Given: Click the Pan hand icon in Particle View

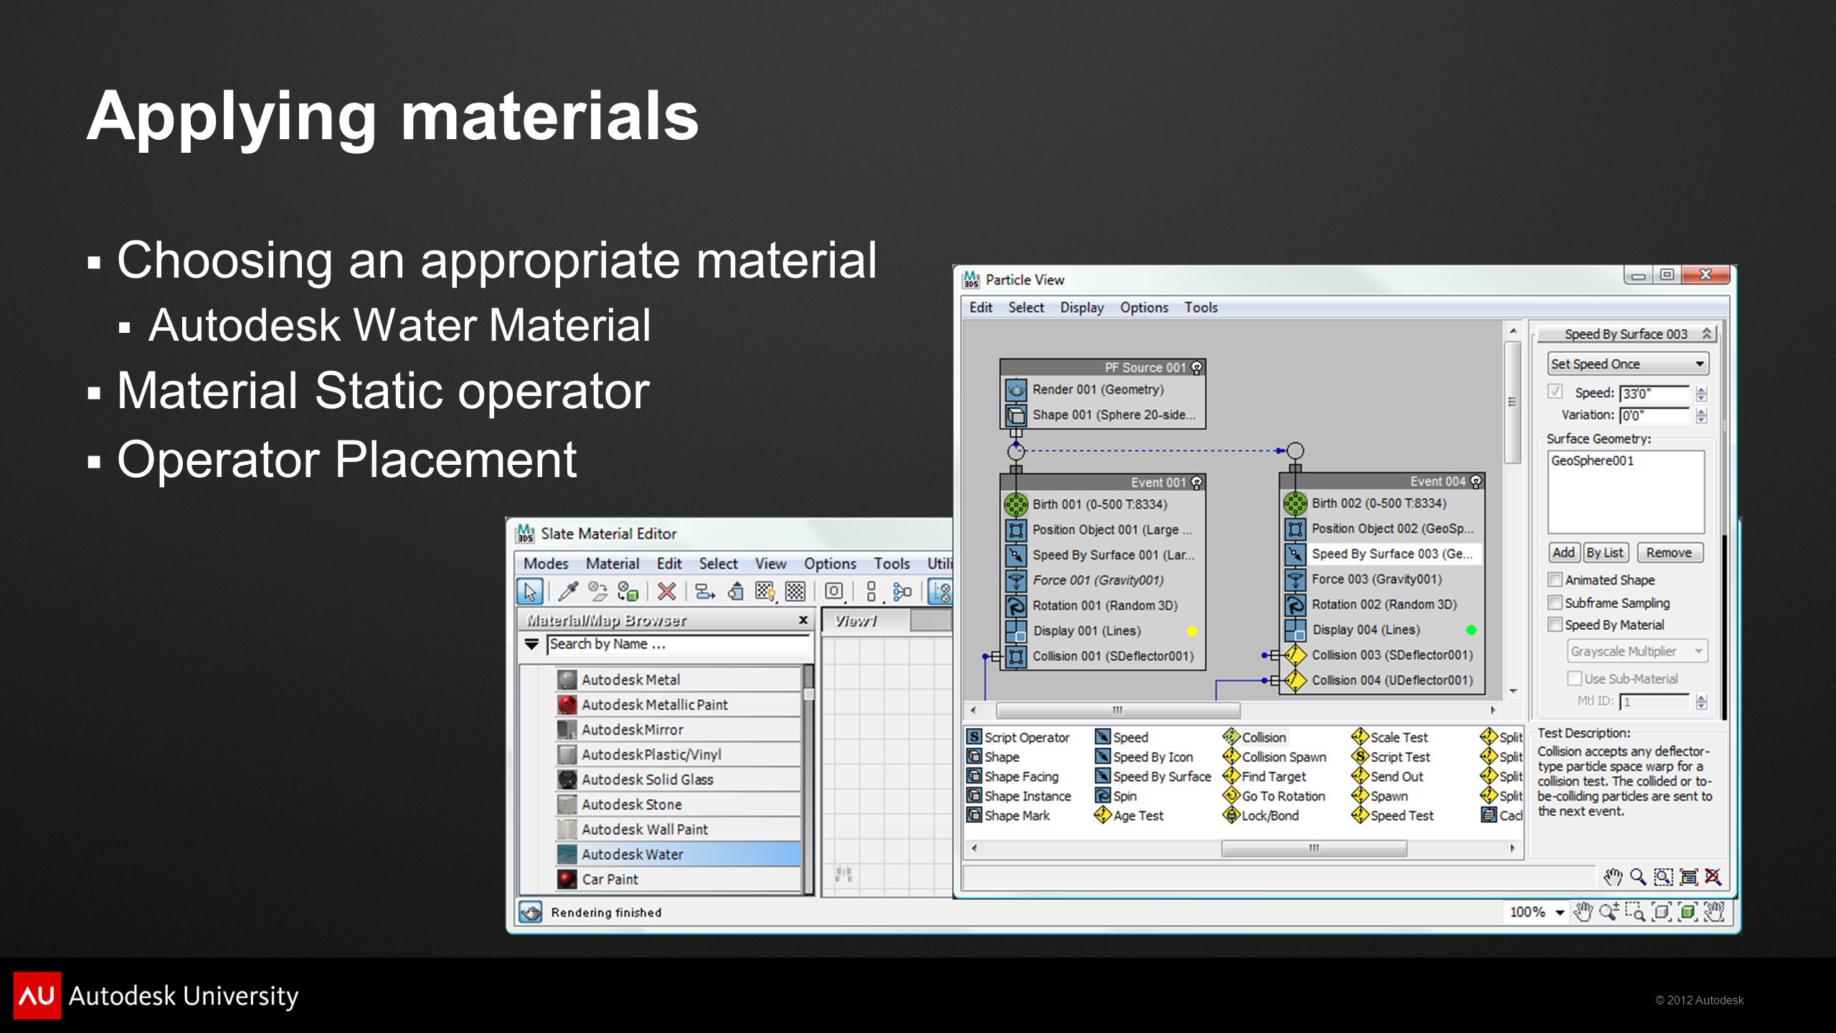Looking at the screenshot, I should tap(1612, 877).
